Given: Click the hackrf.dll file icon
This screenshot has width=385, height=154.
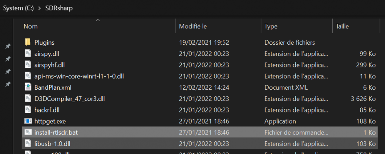Looking at the screenshot, I should point(28,110).
